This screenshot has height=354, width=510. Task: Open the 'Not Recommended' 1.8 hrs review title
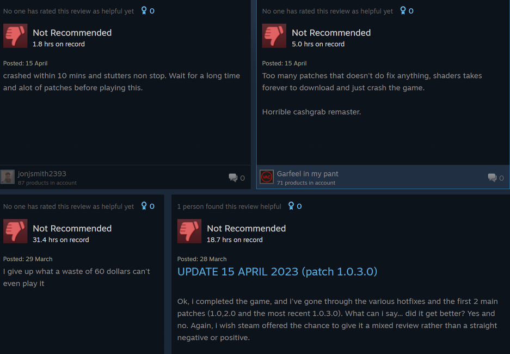pos(72,33)
